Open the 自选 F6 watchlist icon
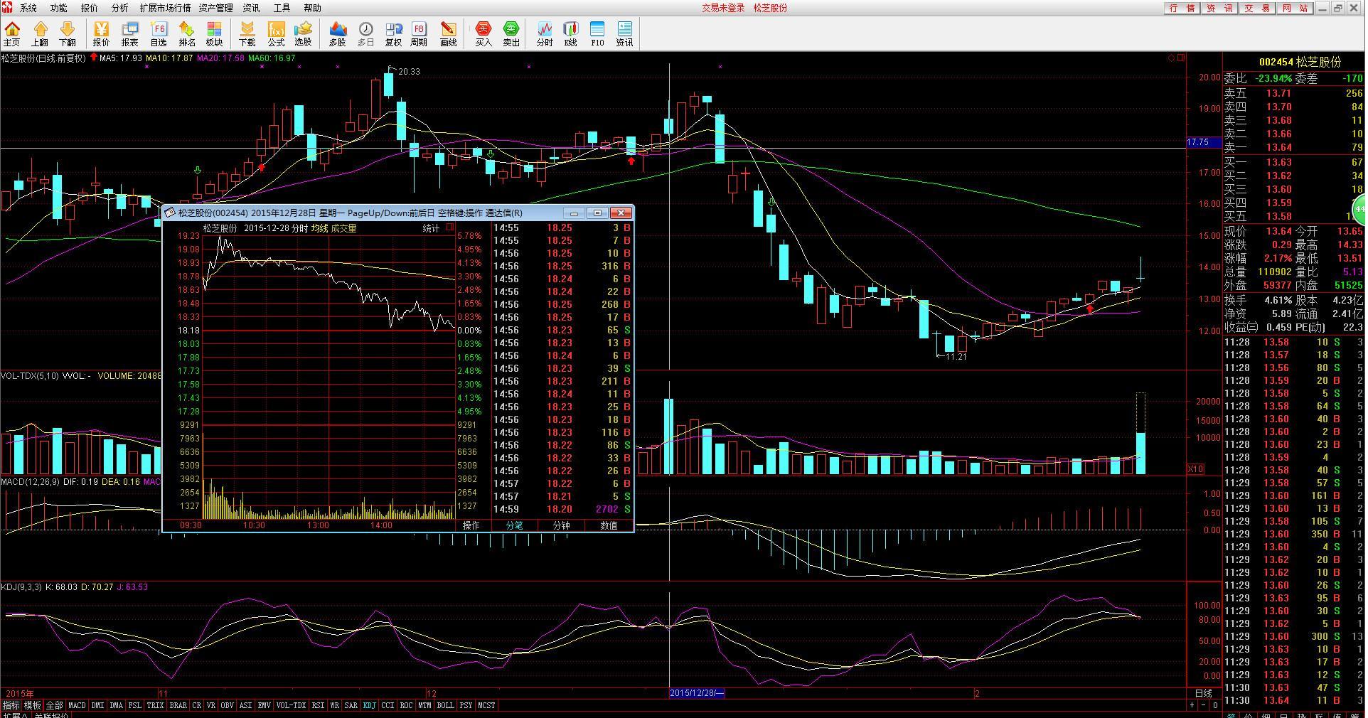Image resolution: width=1368 pixels, height=718 pixels. coord(159,33)
